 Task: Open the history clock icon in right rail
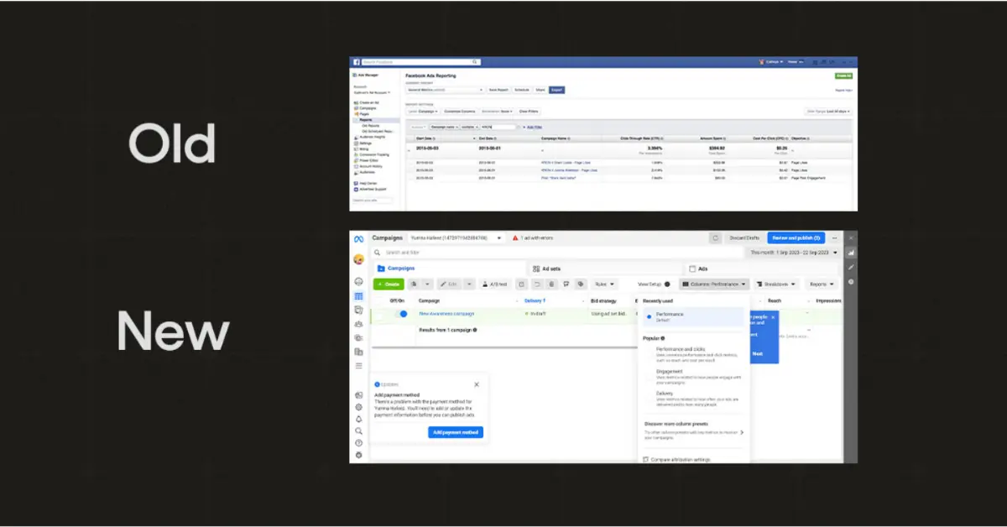pos(851,281)
